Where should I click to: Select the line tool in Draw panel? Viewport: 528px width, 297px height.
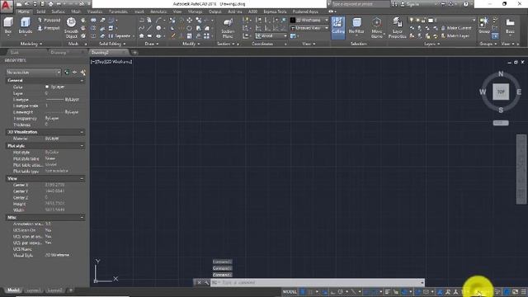(149, 28)
